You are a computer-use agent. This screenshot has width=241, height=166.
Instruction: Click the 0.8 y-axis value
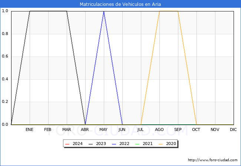pyautogui.click(x=5, y=34)
